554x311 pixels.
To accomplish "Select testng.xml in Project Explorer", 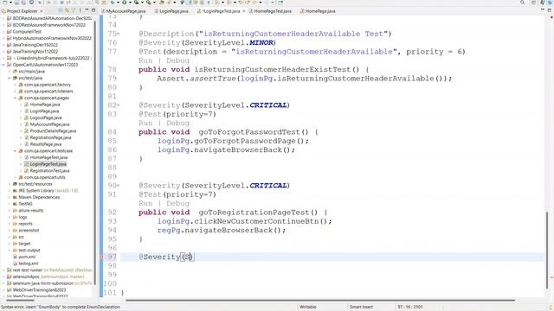I will coord(29,263).
